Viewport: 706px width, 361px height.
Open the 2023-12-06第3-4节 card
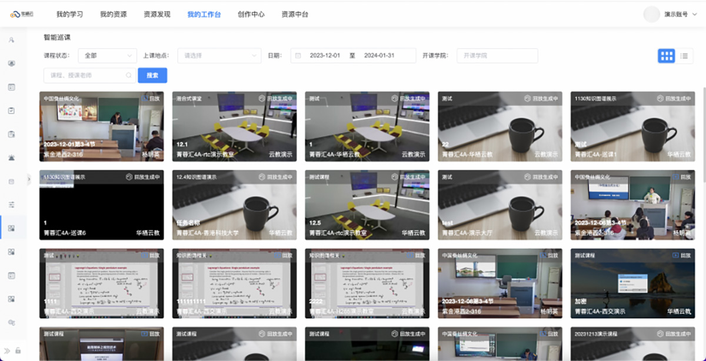pyautogui.click(x=632, y=205)
